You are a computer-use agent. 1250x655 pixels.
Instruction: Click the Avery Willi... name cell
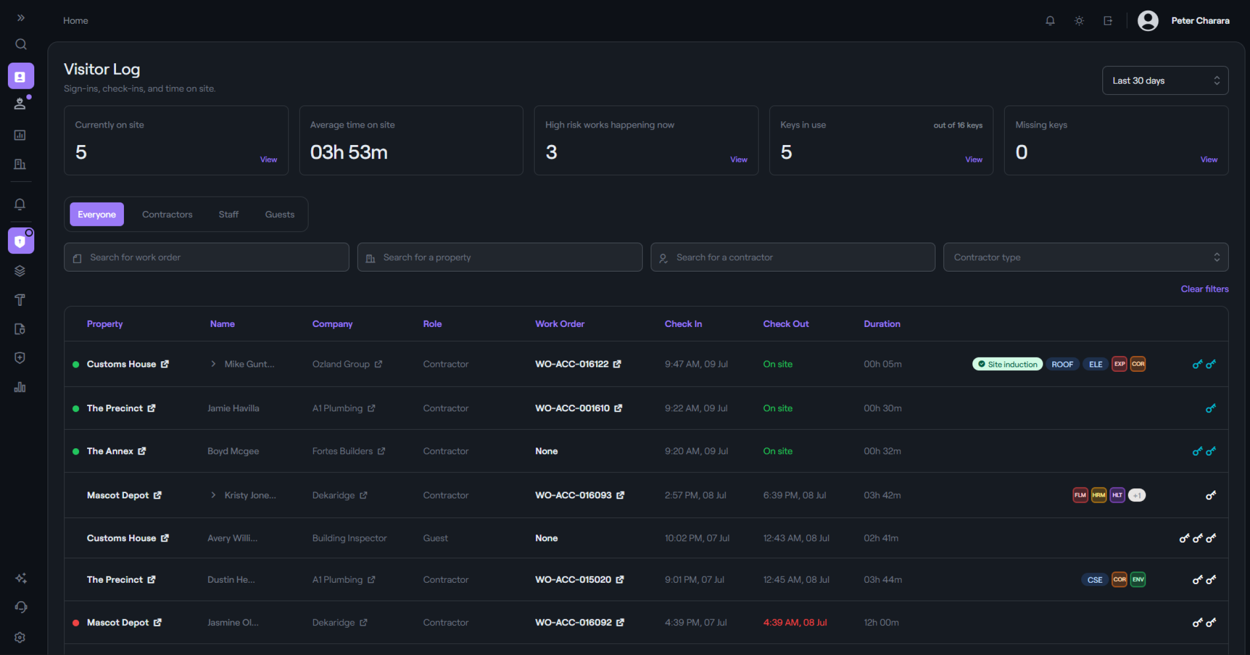click(232, 538)
